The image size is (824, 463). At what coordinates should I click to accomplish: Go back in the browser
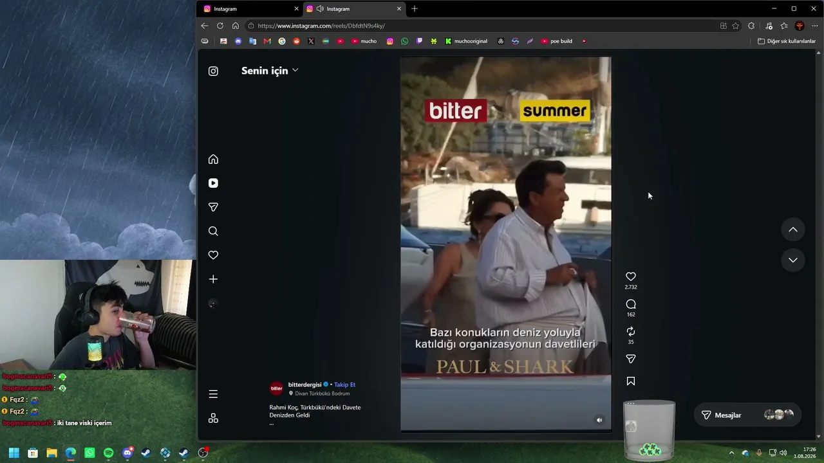[x=205, y=26]
